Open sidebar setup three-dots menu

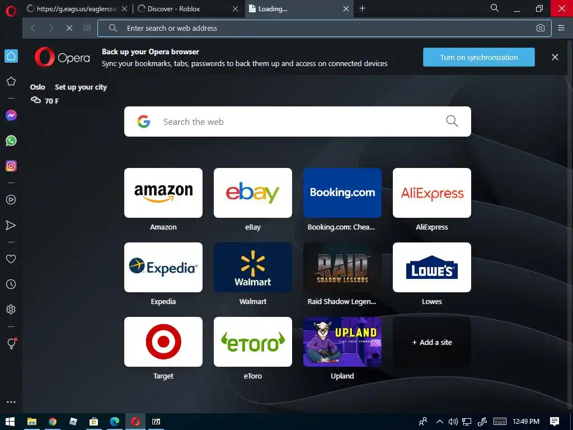point(11,402)
